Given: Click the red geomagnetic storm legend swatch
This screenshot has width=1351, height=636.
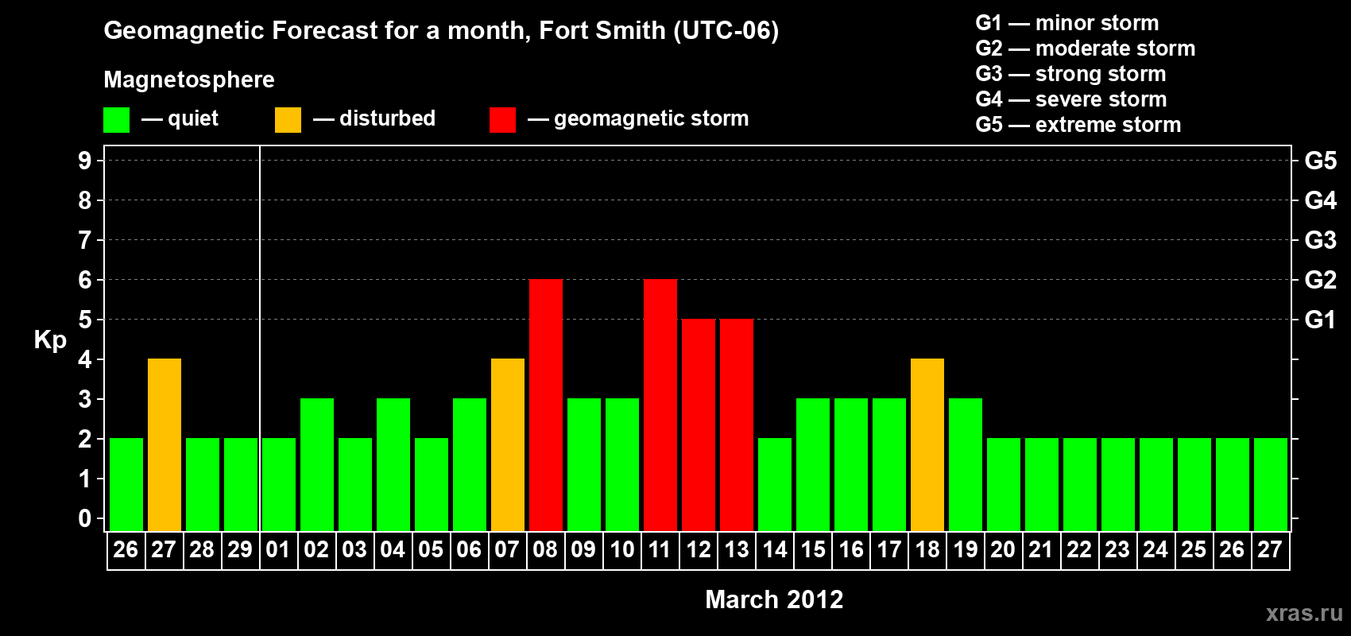Looking at the screenshot, I should pos(502,120).
